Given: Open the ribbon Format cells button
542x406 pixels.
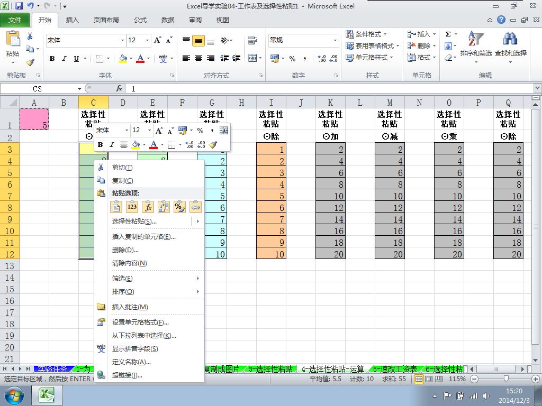Looking at the screenshot, I should [421, 57].
